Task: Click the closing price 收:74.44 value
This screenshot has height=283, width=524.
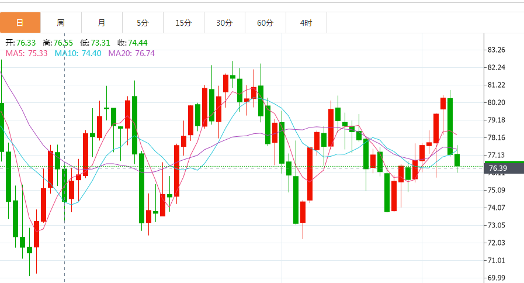Action: coord(133,43)
